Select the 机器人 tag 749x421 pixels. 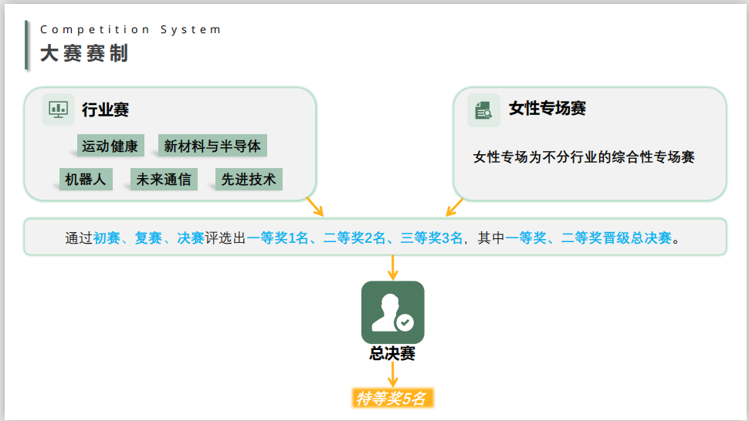pos(86,179)
